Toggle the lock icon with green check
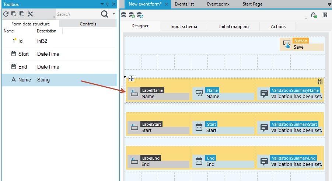 pyautogui.click(x=314, y=15)
